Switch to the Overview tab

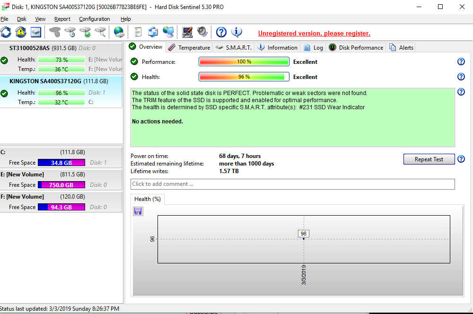(x=146, y=47)
